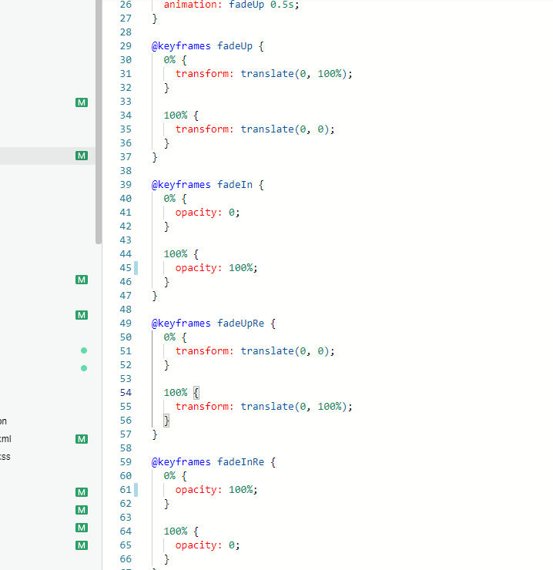Image resolution: width=553 pixels, height=570 pixels.
Task: Click 'animation: fadeUp 0.5s;' on line 26
Action: click(231, 5)
